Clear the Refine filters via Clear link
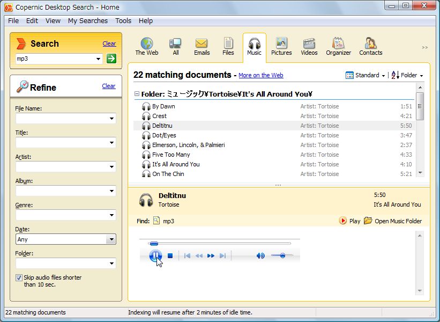440x322 pixels. point(109,86)
